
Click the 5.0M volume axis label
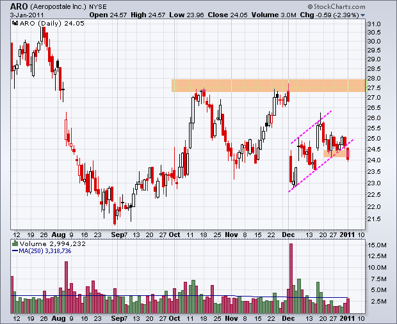tap(378, 290)
